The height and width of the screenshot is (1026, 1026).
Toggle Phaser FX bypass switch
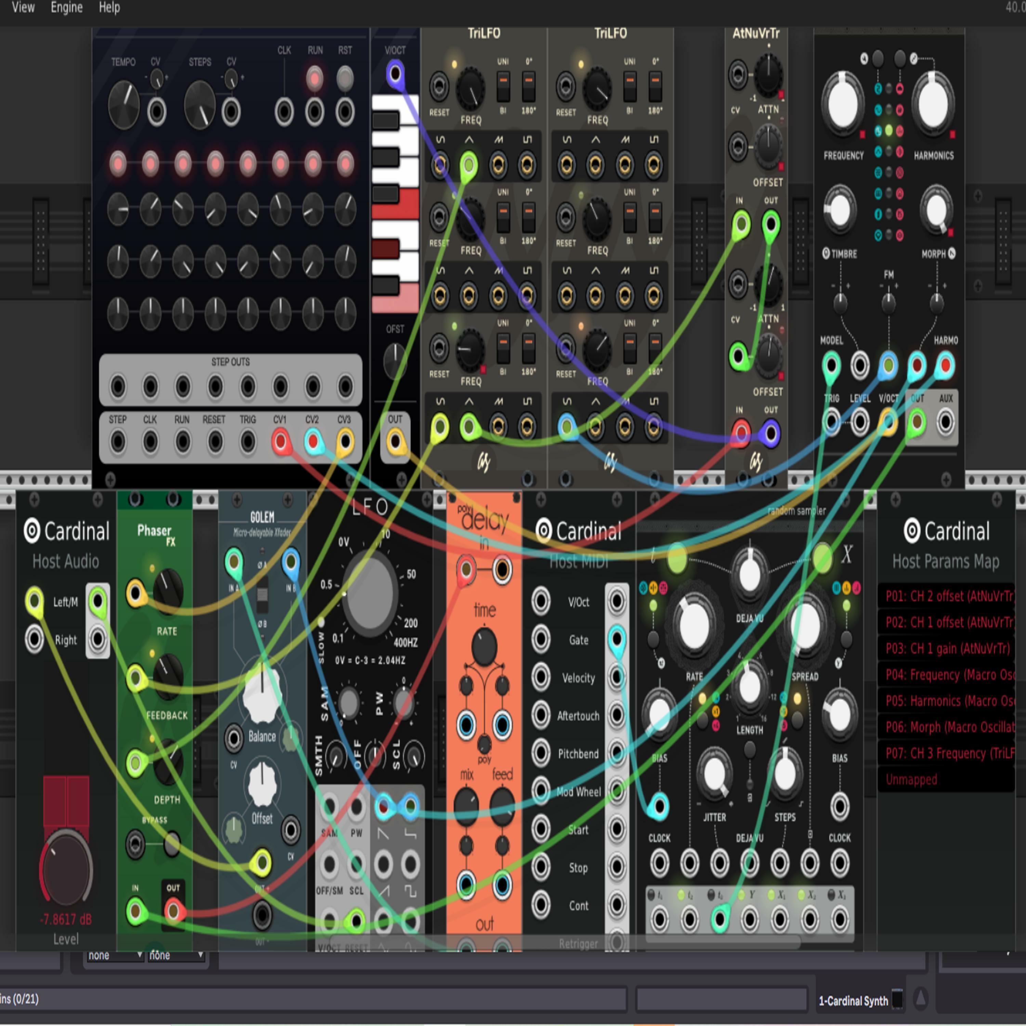coord(171,843)
